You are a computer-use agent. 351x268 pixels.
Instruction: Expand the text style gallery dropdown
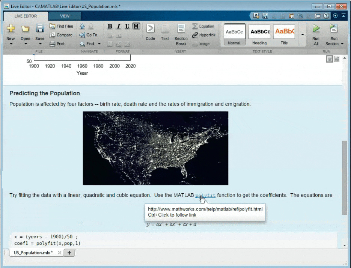coord(303,35)
